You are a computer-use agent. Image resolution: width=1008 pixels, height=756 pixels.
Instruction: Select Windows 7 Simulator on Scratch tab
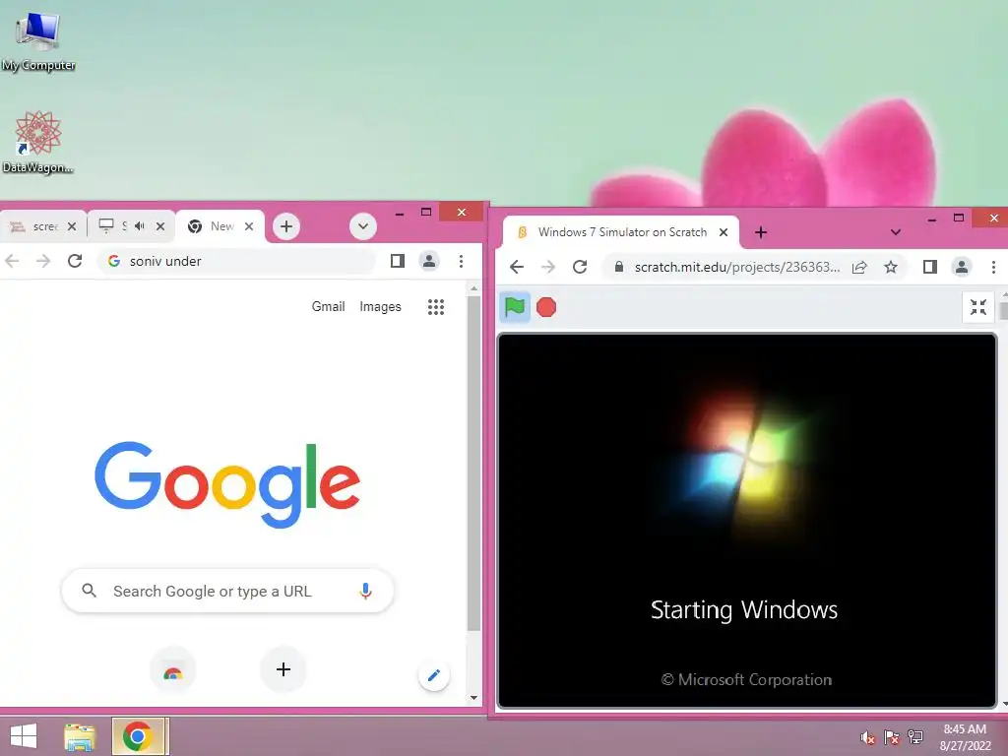click(621, 232)
